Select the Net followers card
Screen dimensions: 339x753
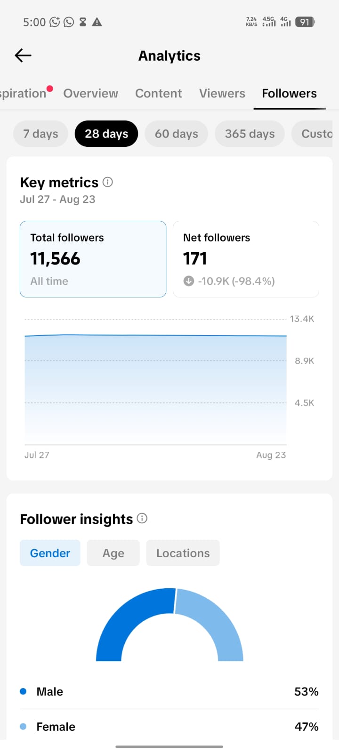pyautogui.click(x=246, y=259)
